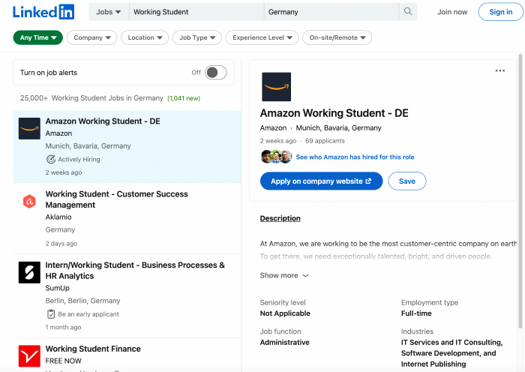Click the search magnifier icon

click(408, 12)
